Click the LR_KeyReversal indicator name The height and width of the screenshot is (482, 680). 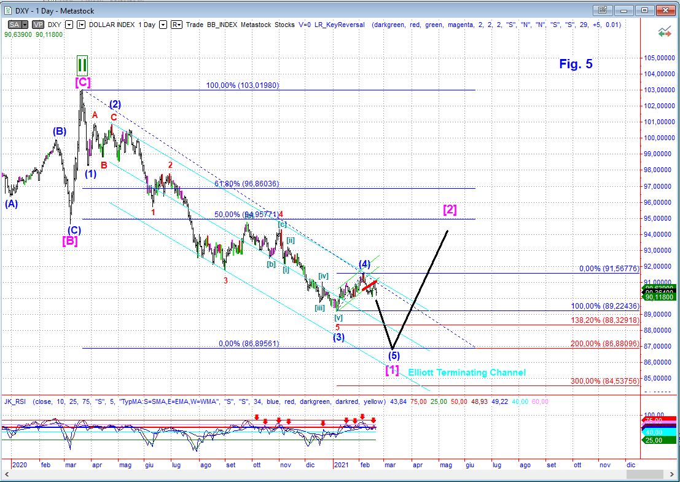338,25
